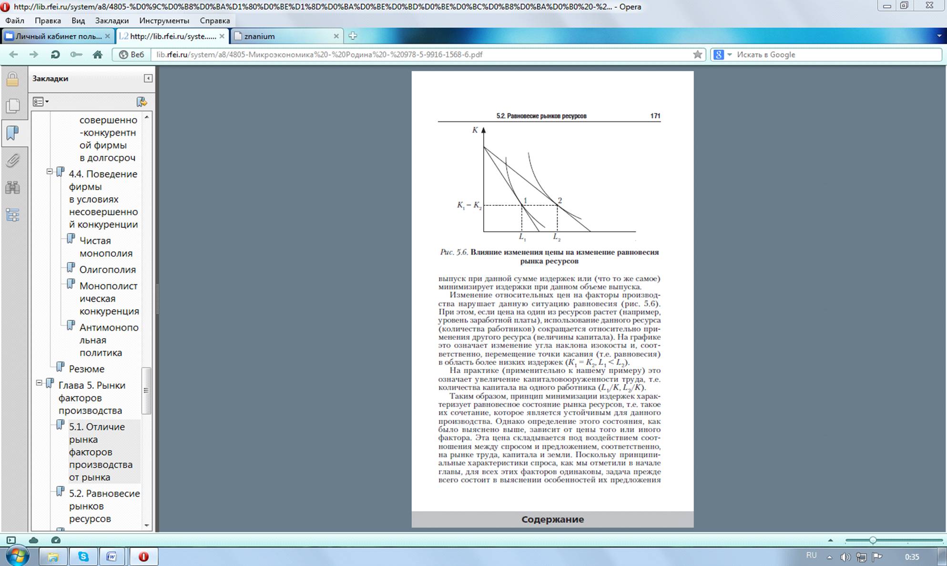The height and width of the screenshot is (566, 947).
Task: Go to browser home page
Action: [x=98, y=54]
